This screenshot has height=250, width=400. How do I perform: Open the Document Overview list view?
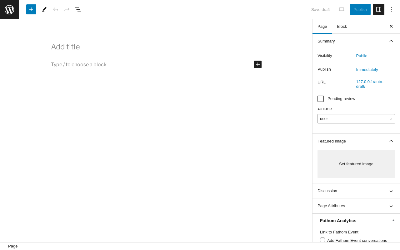point(78,9)
